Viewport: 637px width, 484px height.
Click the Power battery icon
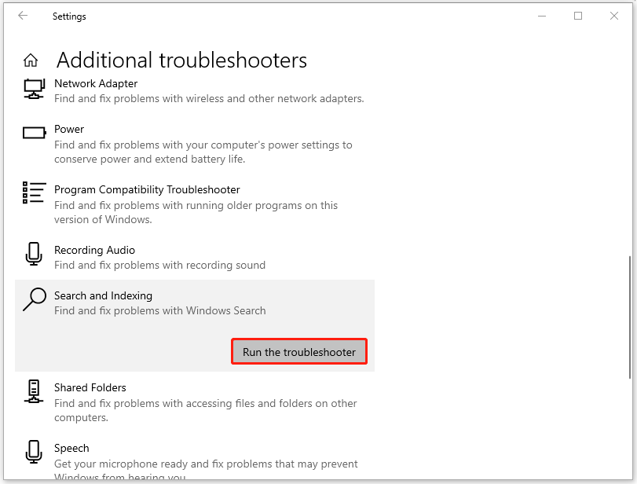34,134
